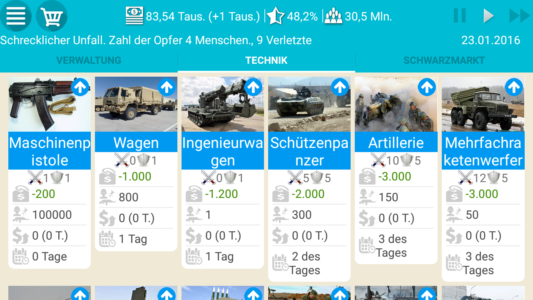Select the Wagen truck thumbnail
The height and width of the screenshot is (300, 533).
click(x=136, y=104)
